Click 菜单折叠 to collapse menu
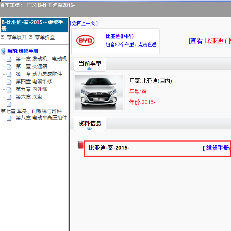This screenshot has height=231, width=231. [45, 37]
